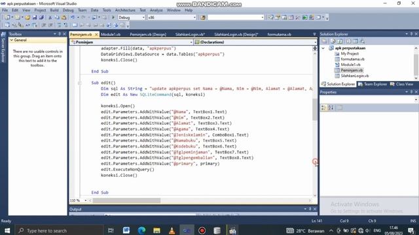Open the Build menu
The width and height of the screenshot is (419, 235).
54,10
